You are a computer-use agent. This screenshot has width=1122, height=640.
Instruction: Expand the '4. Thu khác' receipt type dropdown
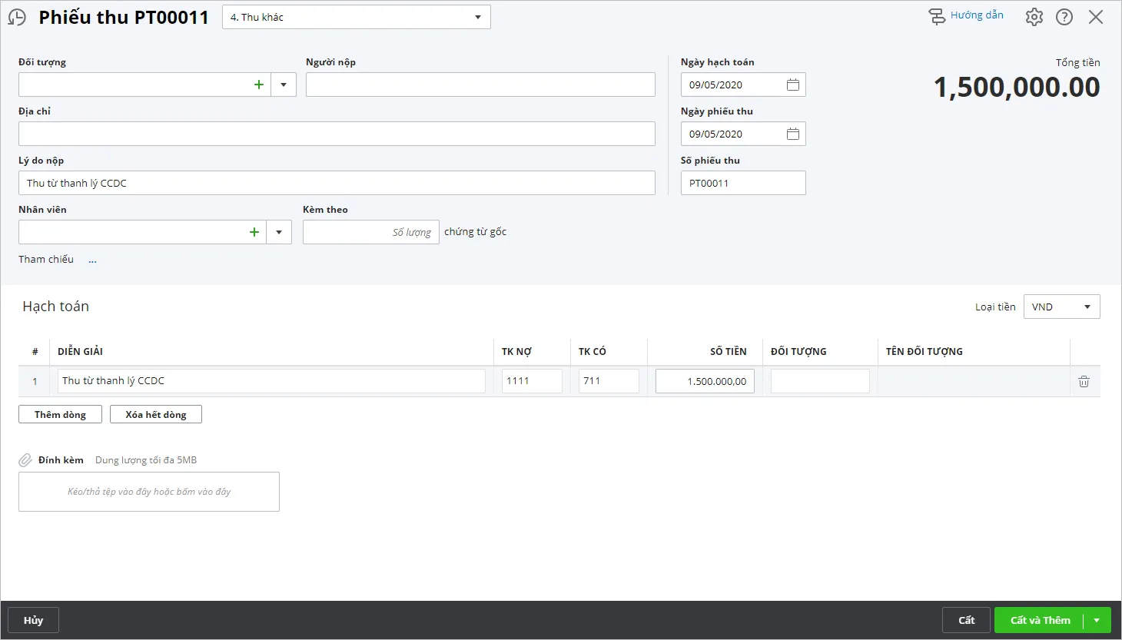[x=477, y=17]
